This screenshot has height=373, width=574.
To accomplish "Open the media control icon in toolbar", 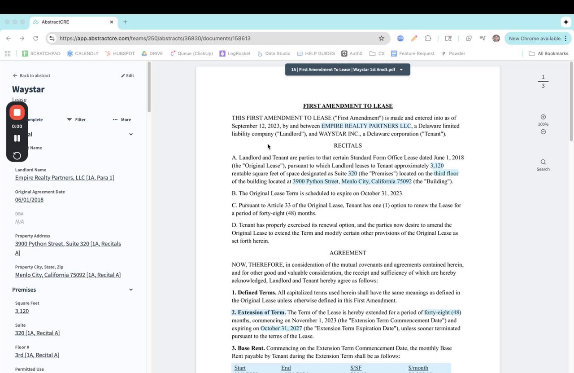I will click(x=483, y=39).
